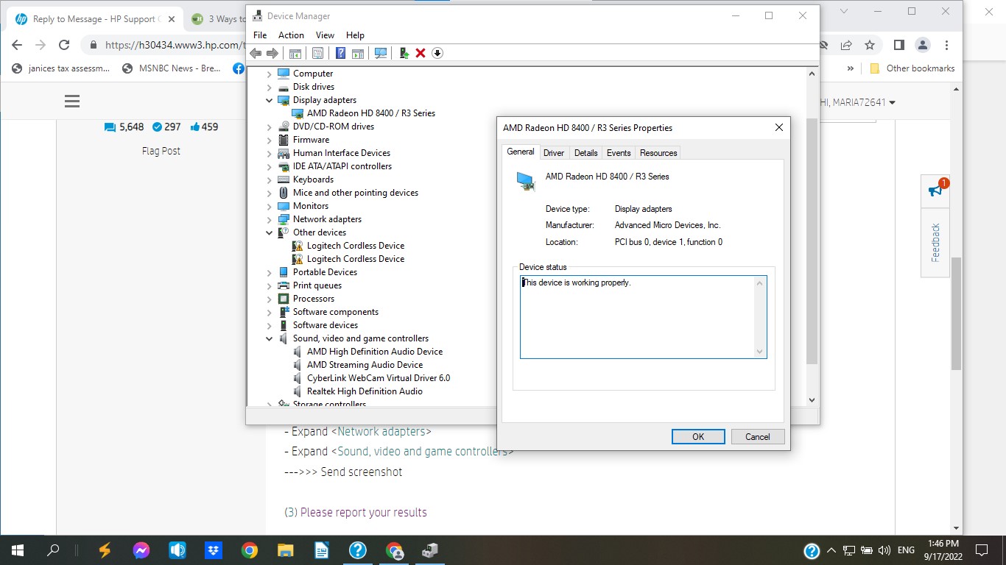Image resolution: width=1006 pixels, height=565 pixels.
Task: Switch to the Driver tab
Action: pos(554,152)
